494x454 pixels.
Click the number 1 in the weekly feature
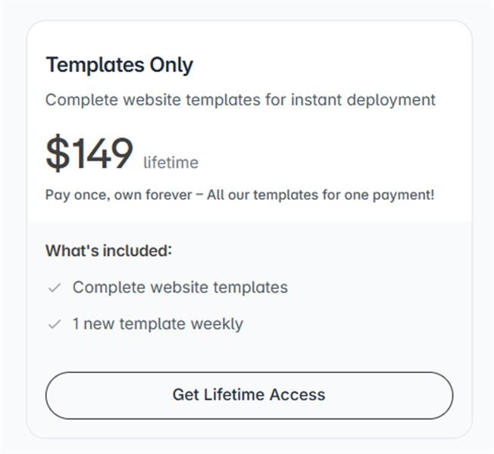pyautogui.click(x=76, y=324)
